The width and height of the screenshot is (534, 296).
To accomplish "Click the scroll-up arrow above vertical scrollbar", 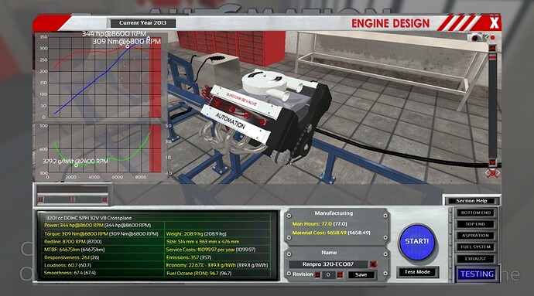I will pos(492,49).
